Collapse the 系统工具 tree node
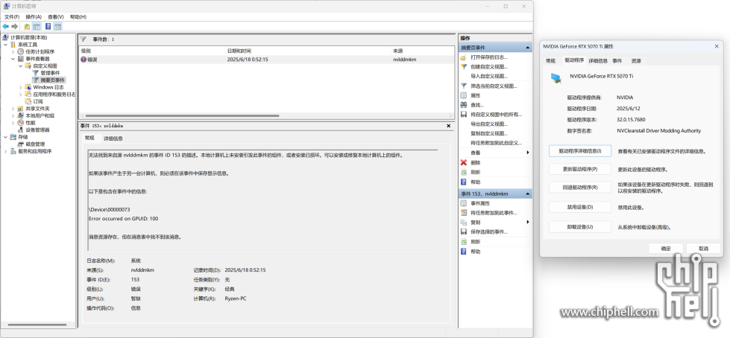 [x=5, y=44]
